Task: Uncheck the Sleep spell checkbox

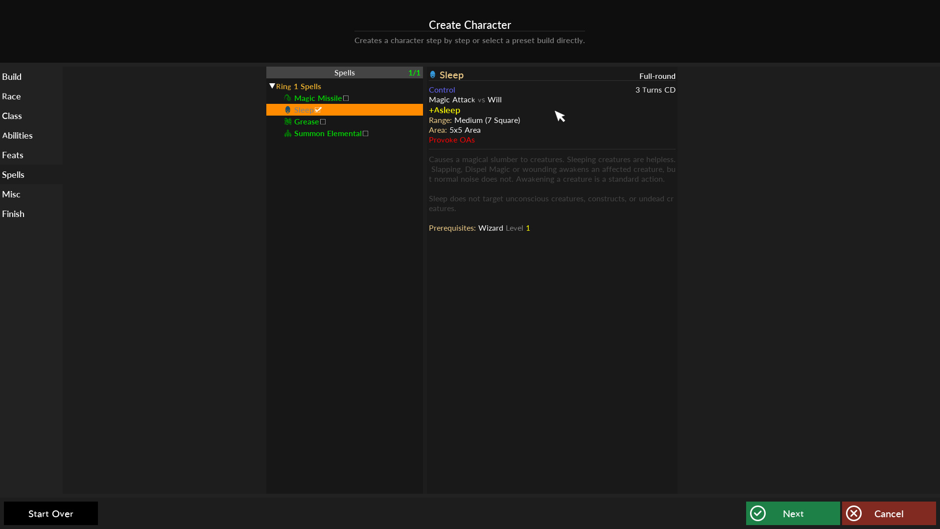Action: point(318,110)
